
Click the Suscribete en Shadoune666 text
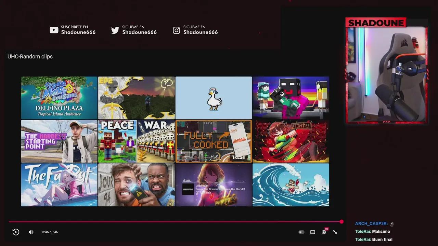coord(78,30)
